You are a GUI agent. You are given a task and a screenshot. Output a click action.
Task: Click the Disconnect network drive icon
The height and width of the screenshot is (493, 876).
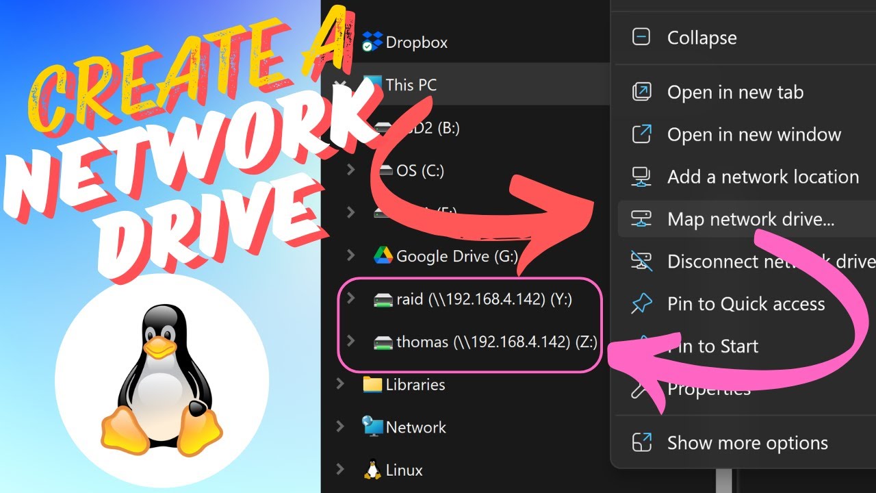[641, 262]
